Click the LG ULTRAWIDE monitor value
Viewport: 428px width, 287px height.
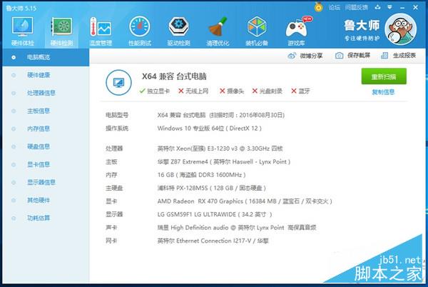click(215, 214)
